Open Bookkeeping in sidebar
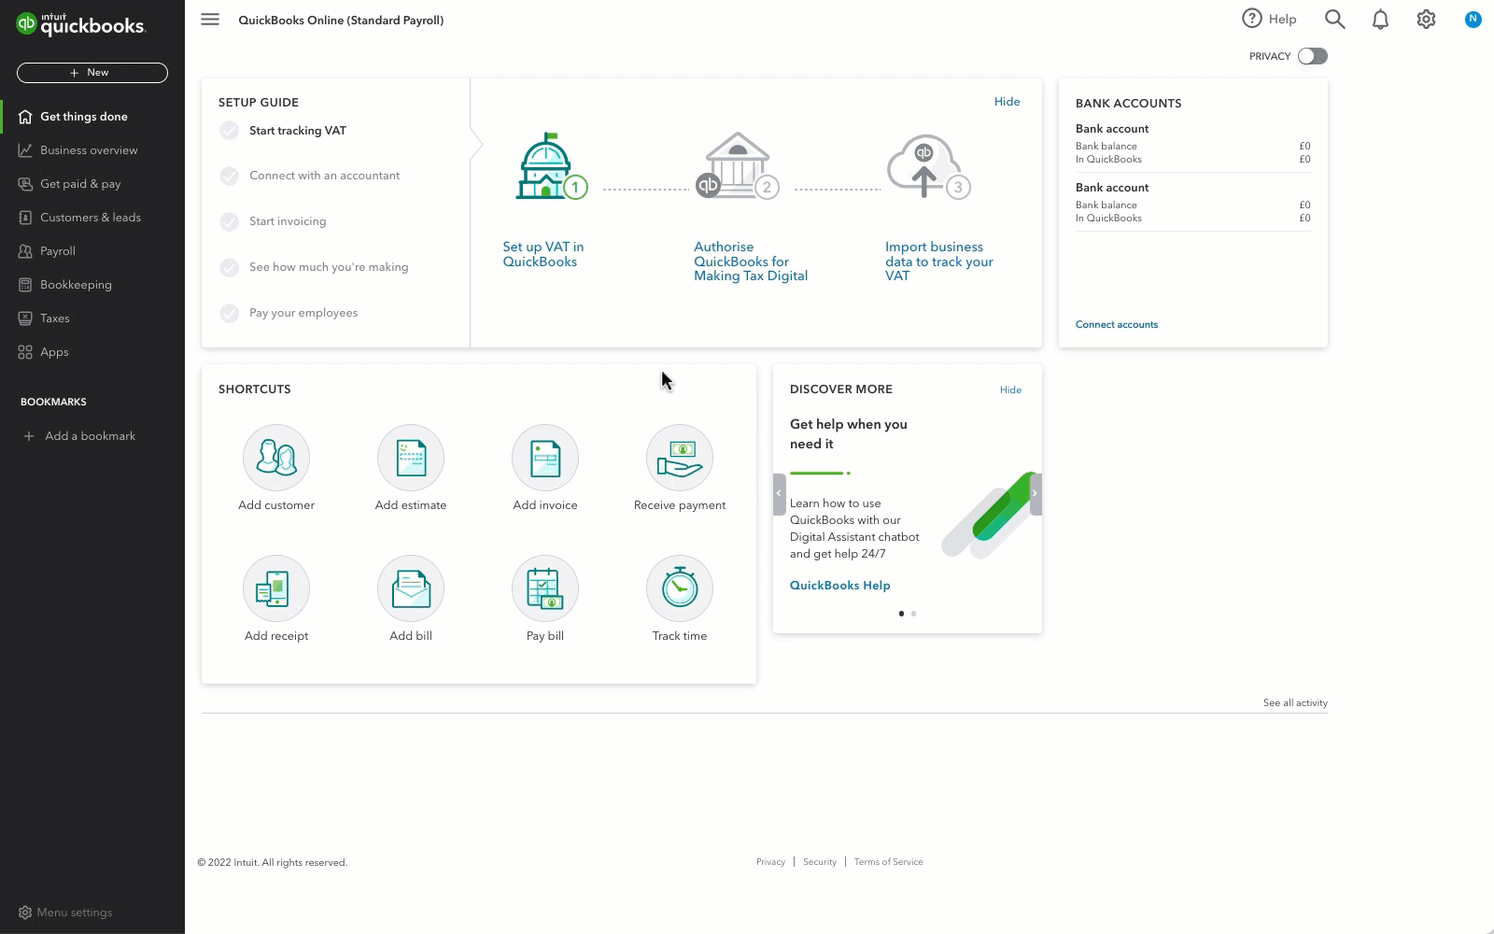Viewport: 1494px width, 934px height. point(92,285)
